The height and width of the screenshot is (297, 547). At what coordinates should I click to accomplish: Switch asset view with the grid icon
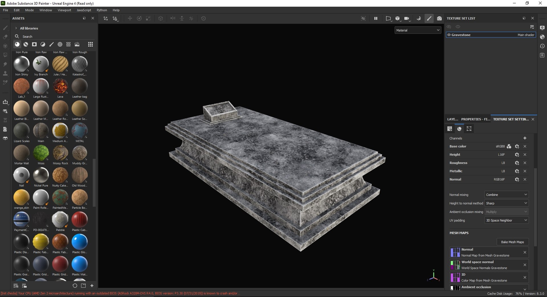click(x=90, y=44)
